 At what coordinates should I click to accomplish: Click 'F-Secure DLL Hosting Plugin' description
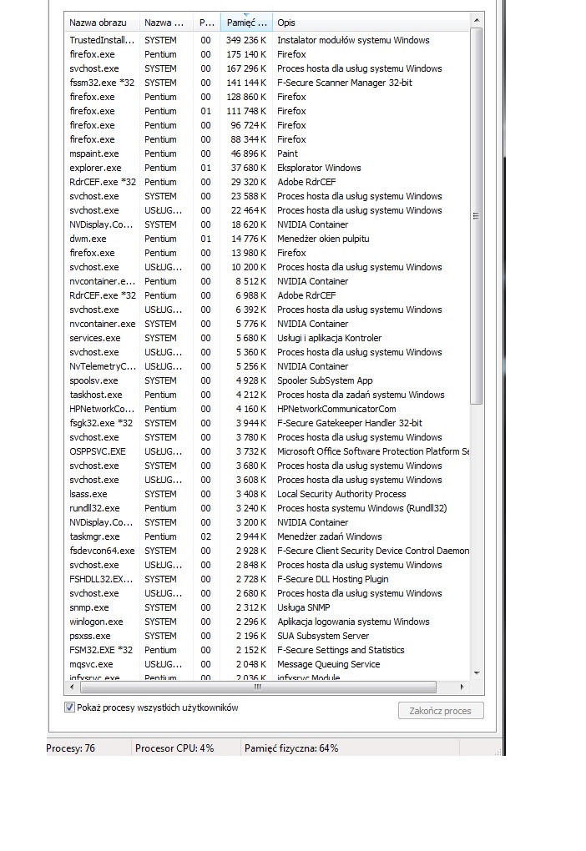pos(332,579)
